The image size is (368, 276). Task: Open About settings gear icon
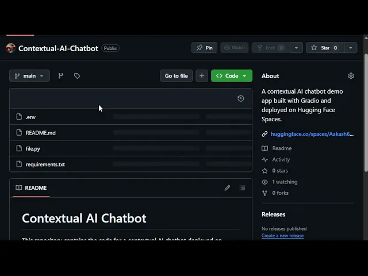351,76
